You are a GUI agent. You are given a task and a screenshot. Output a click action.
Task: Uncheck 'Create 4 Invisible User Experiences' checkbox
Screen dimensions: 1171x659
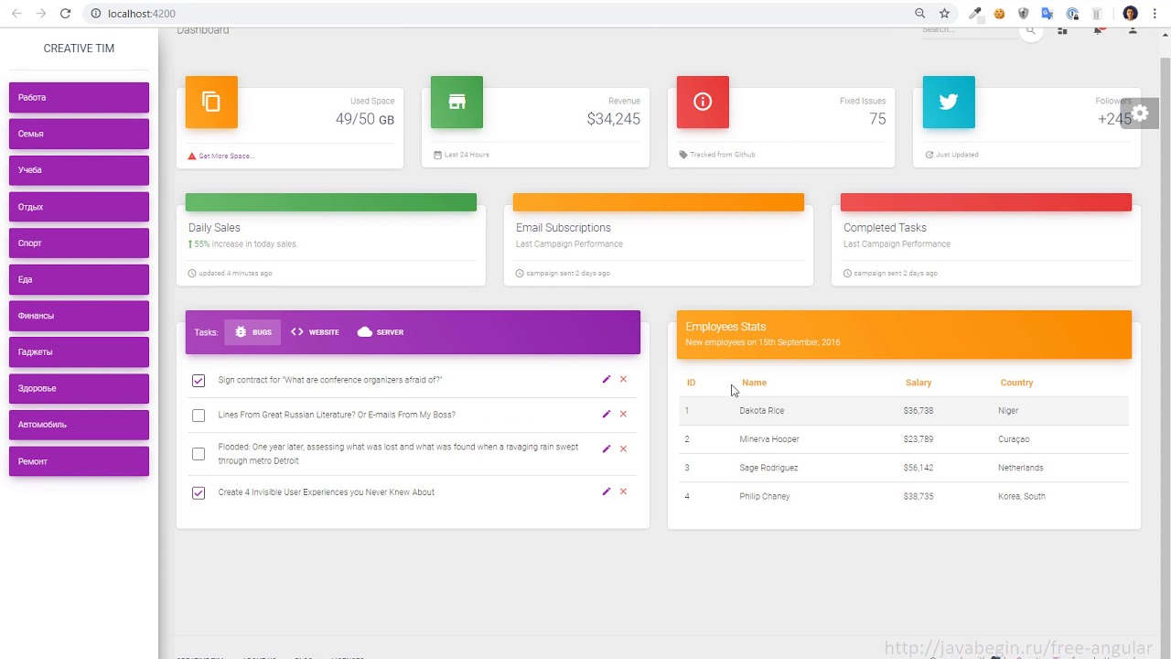(x=199, y=493)
